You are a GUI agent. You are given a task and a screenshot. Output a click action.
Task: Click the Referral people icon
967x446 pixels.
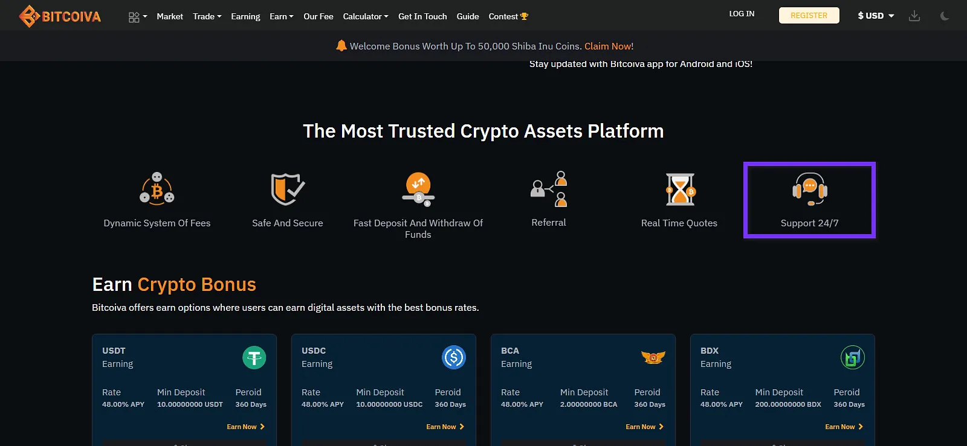tap(549, 189)
